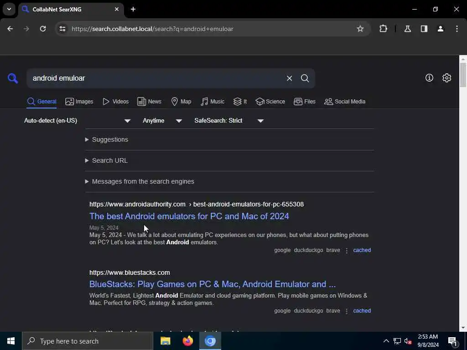Image resolution: width=467 pixels, height=350 pixels.
Task: Open the tab search dropdown
Action: (x=9, y=9)
